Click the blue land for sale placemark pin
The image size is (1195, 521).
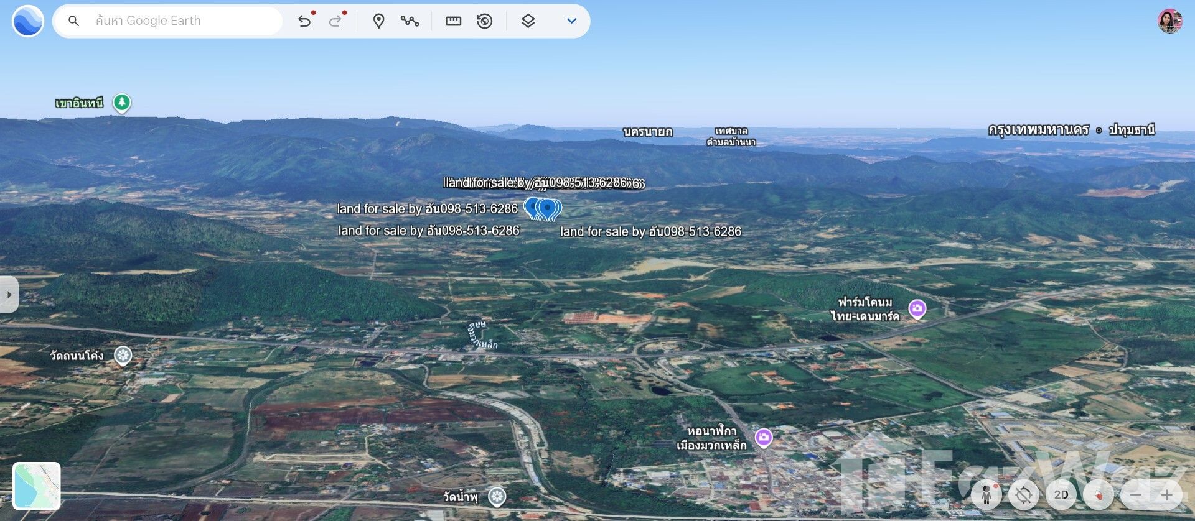pyautogui.click(x=546, y=208)
